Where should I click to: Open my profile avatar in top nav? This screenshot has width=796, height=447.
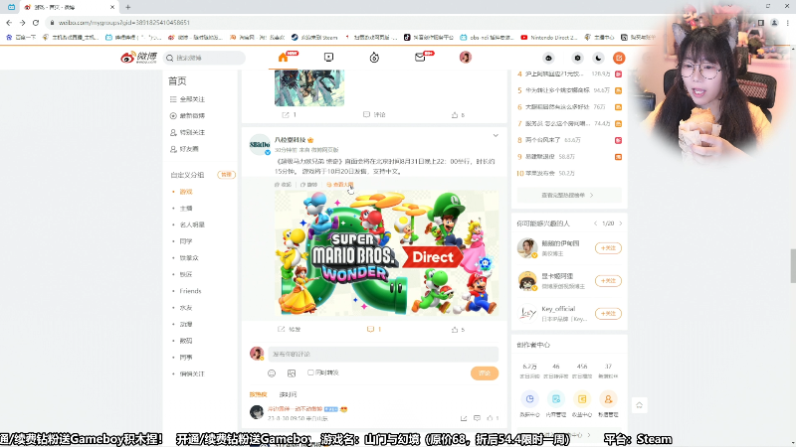coord(466,58)
